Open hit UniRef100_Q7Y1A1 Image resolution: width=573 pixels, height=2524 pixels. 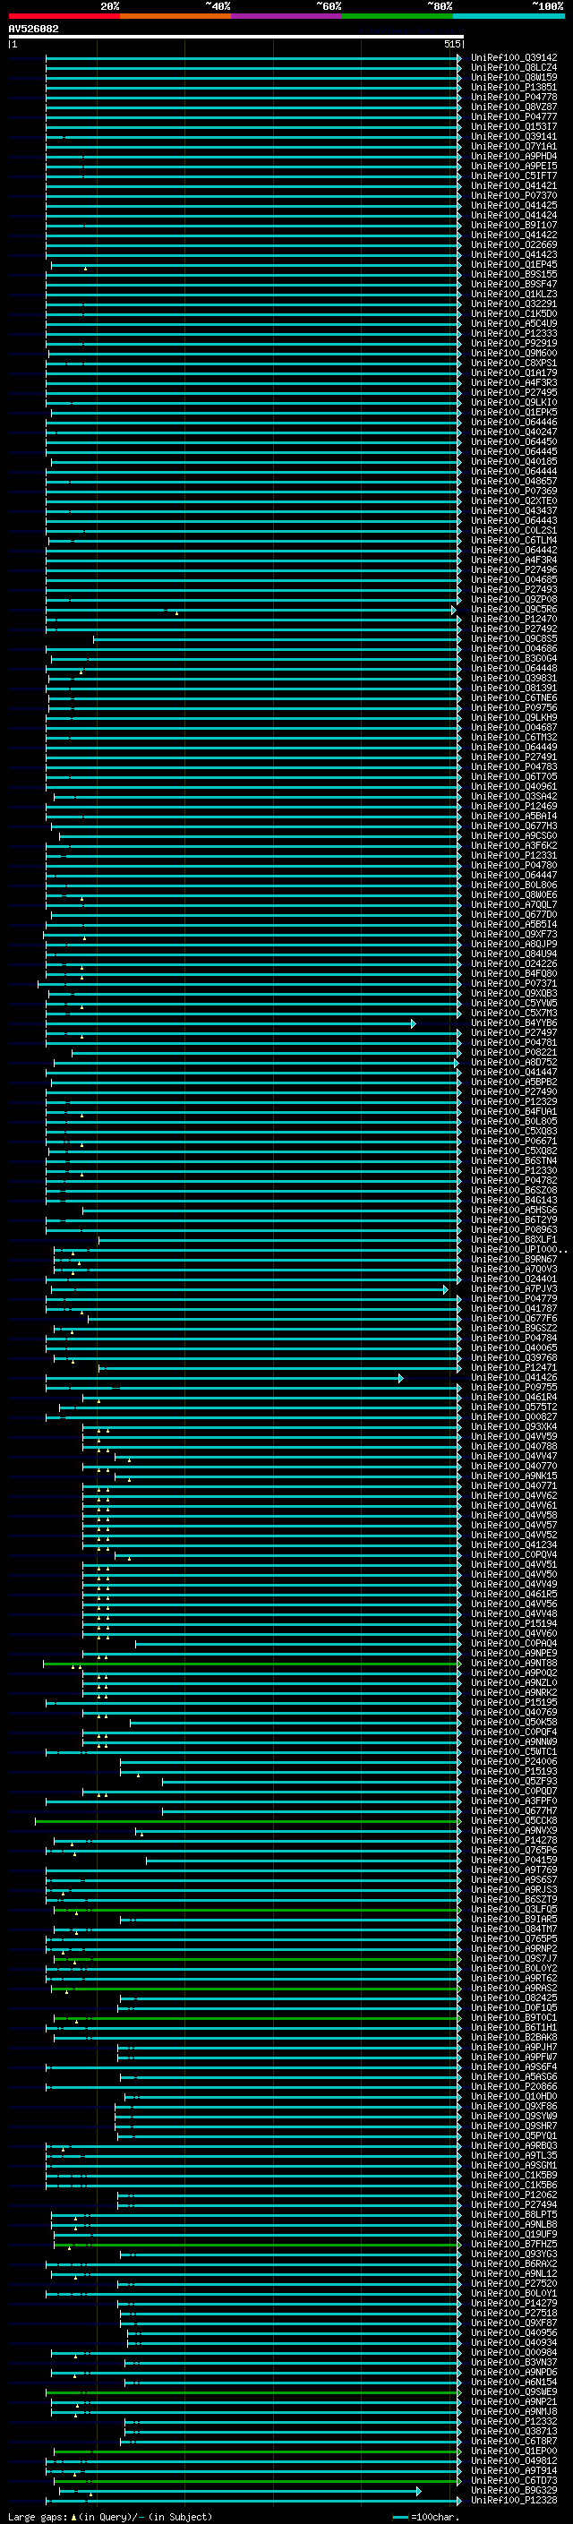pos(513,147)
